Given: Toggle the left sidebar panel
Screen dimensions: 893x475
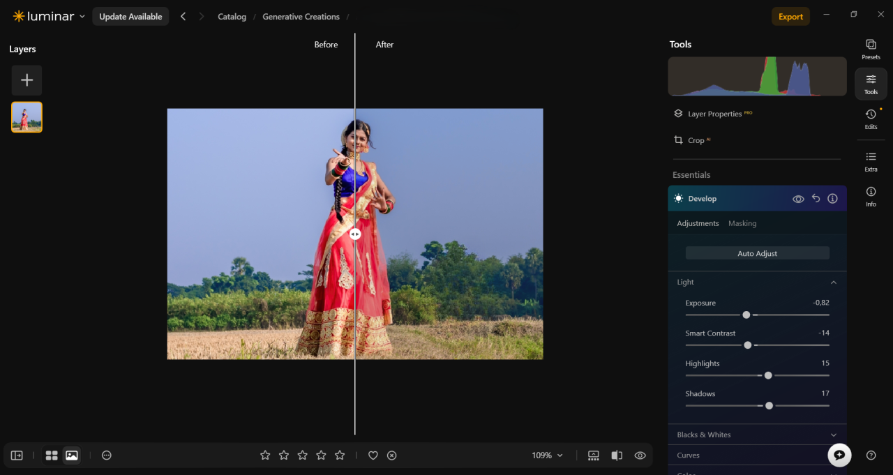Looking at the screenshot, I should click(17, 455).
